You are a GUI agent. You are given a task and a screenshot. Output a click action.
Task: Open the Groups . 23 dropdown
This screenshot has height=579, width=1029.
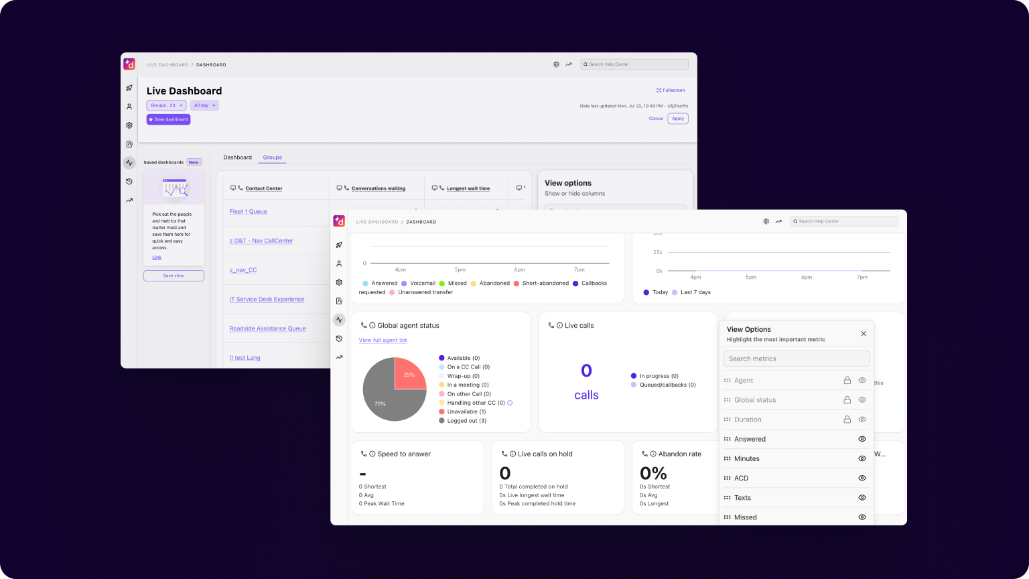click(165, 105)
